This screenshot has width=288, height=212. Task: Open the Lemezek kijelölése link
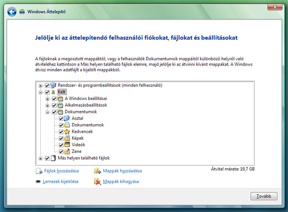(61, 182)
